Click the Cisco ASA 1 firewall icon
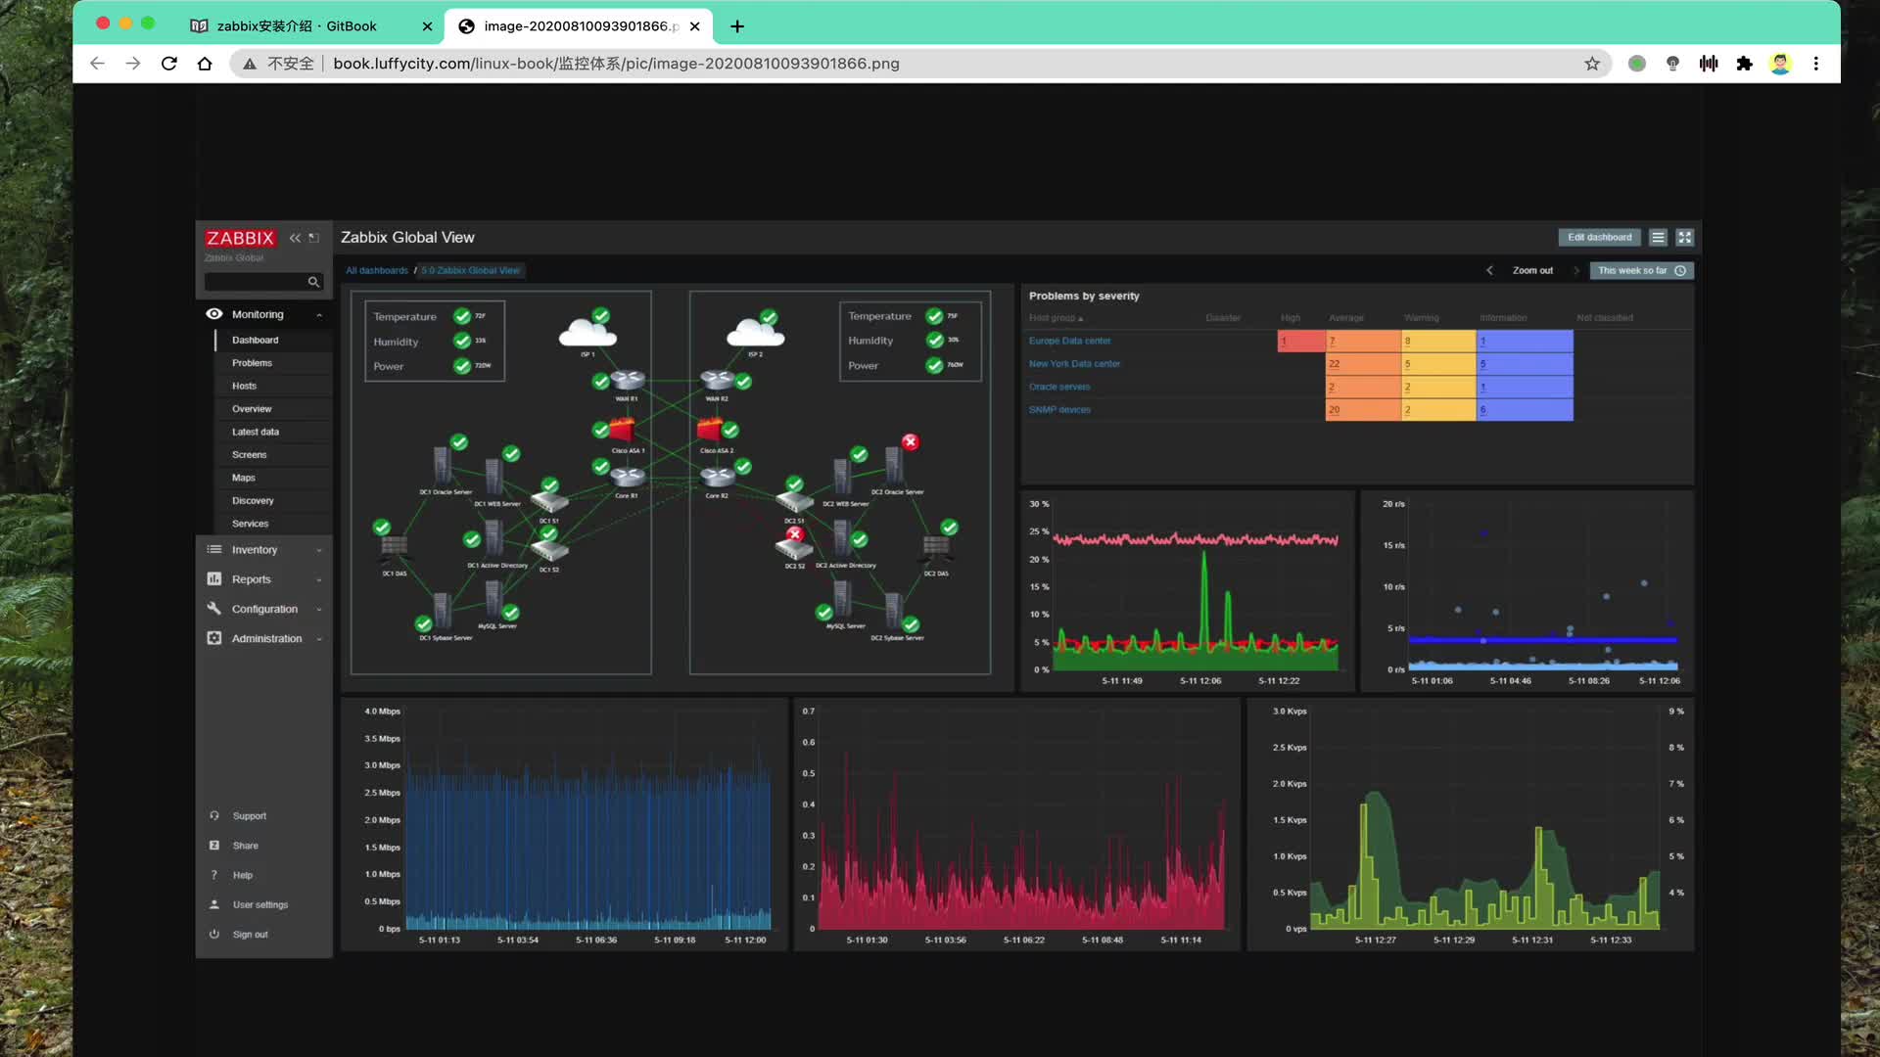Viewport: 1880px width, 1057px height. click(623, 430)
